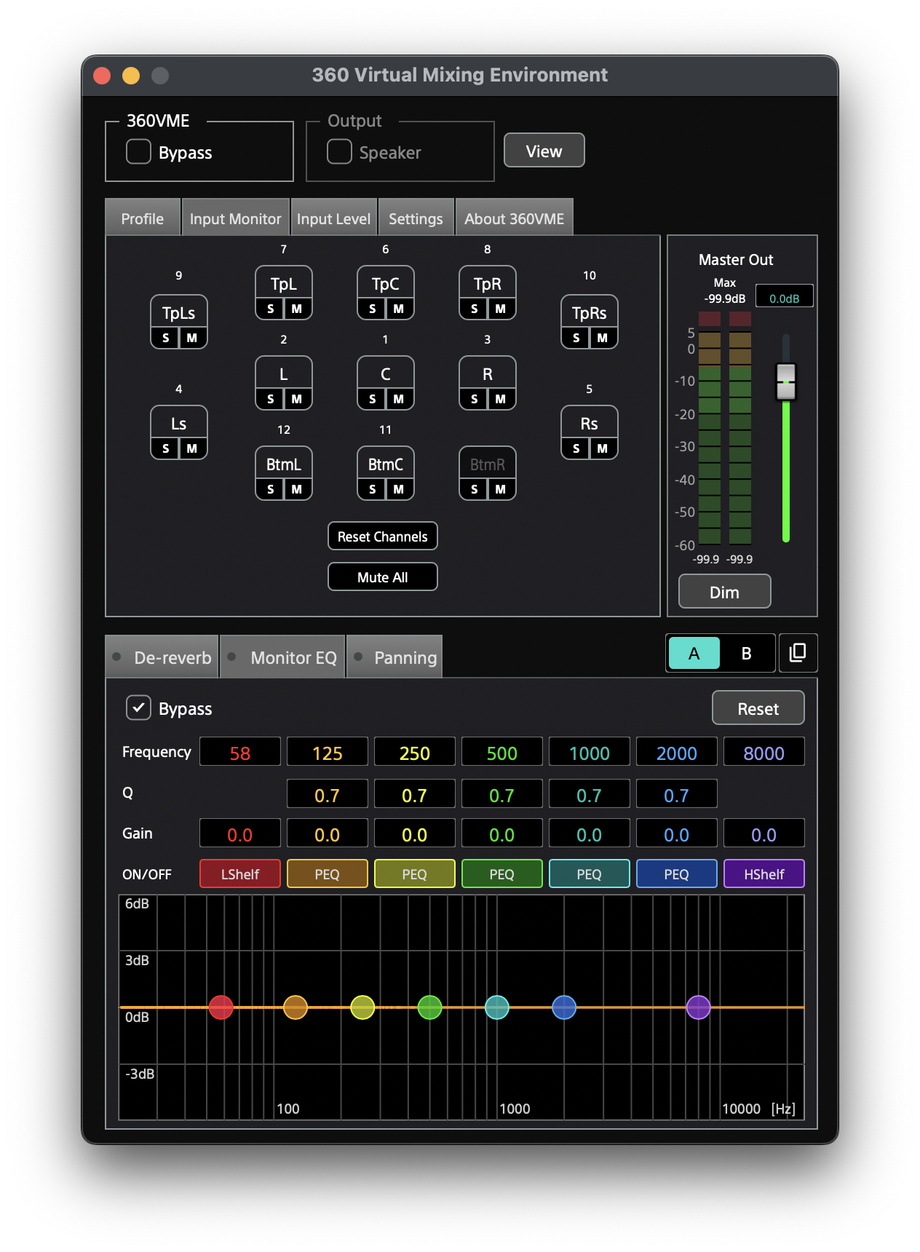Click the 1000 Hz frequency field
This screenshot has height=1252, width=920.
[x=589, y=753]
